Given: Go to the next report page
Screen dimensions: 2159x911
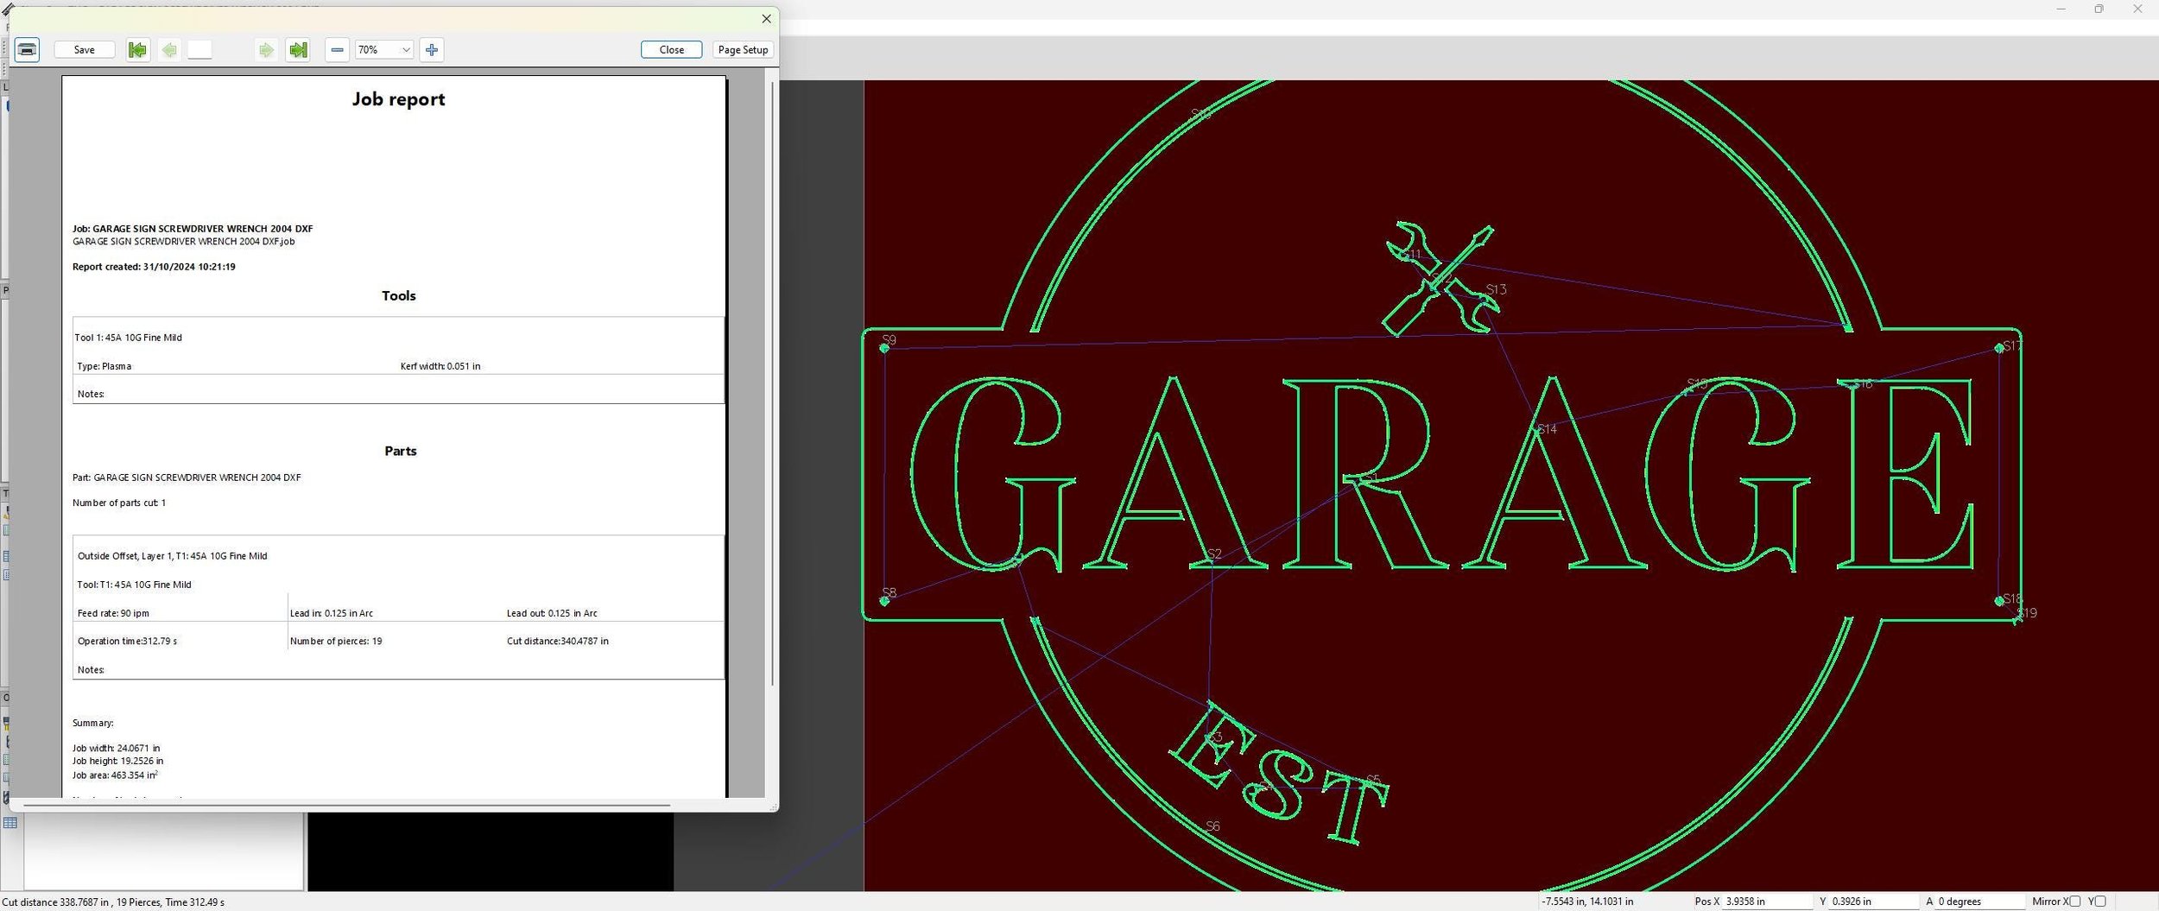Looking at the screenshot, I should click(x=266, y=50).
